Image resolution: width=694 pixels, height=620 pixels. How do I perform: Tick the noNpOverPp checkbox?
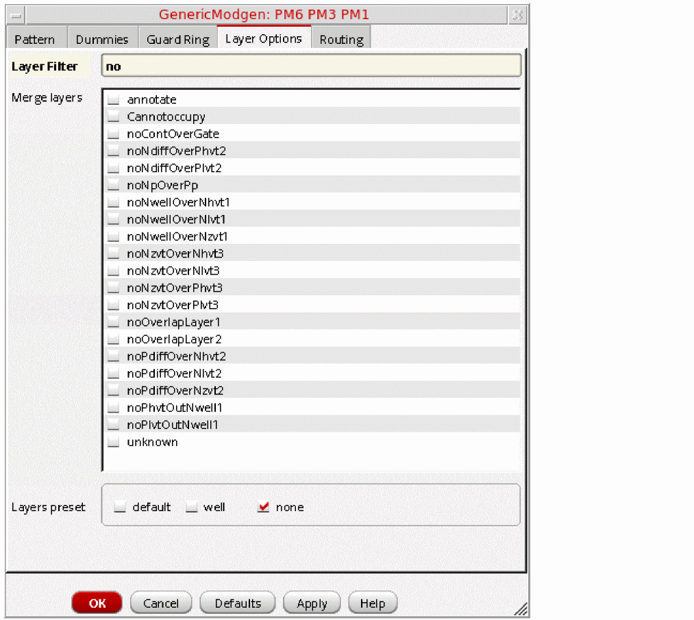(x=114, y=185)
